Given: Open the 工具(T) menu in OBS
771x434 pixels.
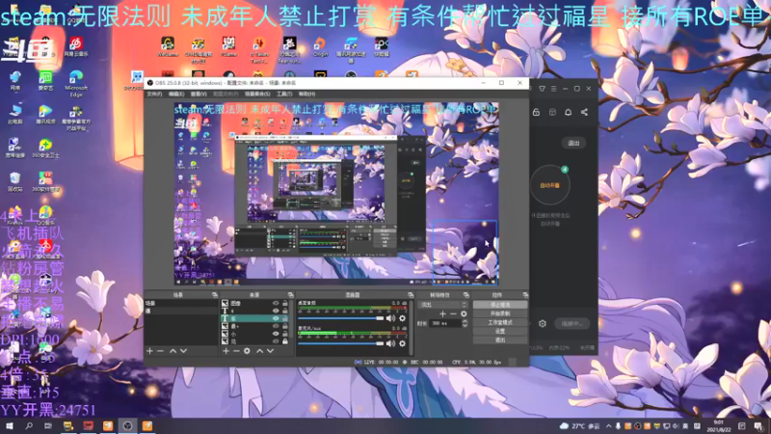Looking at the screenshot, I should tap(284, 94).
